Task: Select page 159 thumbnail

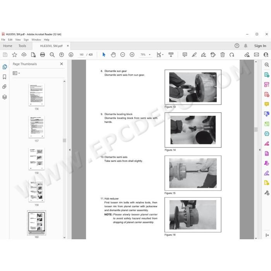Action: pyautogui.click(x=36, y=191)
